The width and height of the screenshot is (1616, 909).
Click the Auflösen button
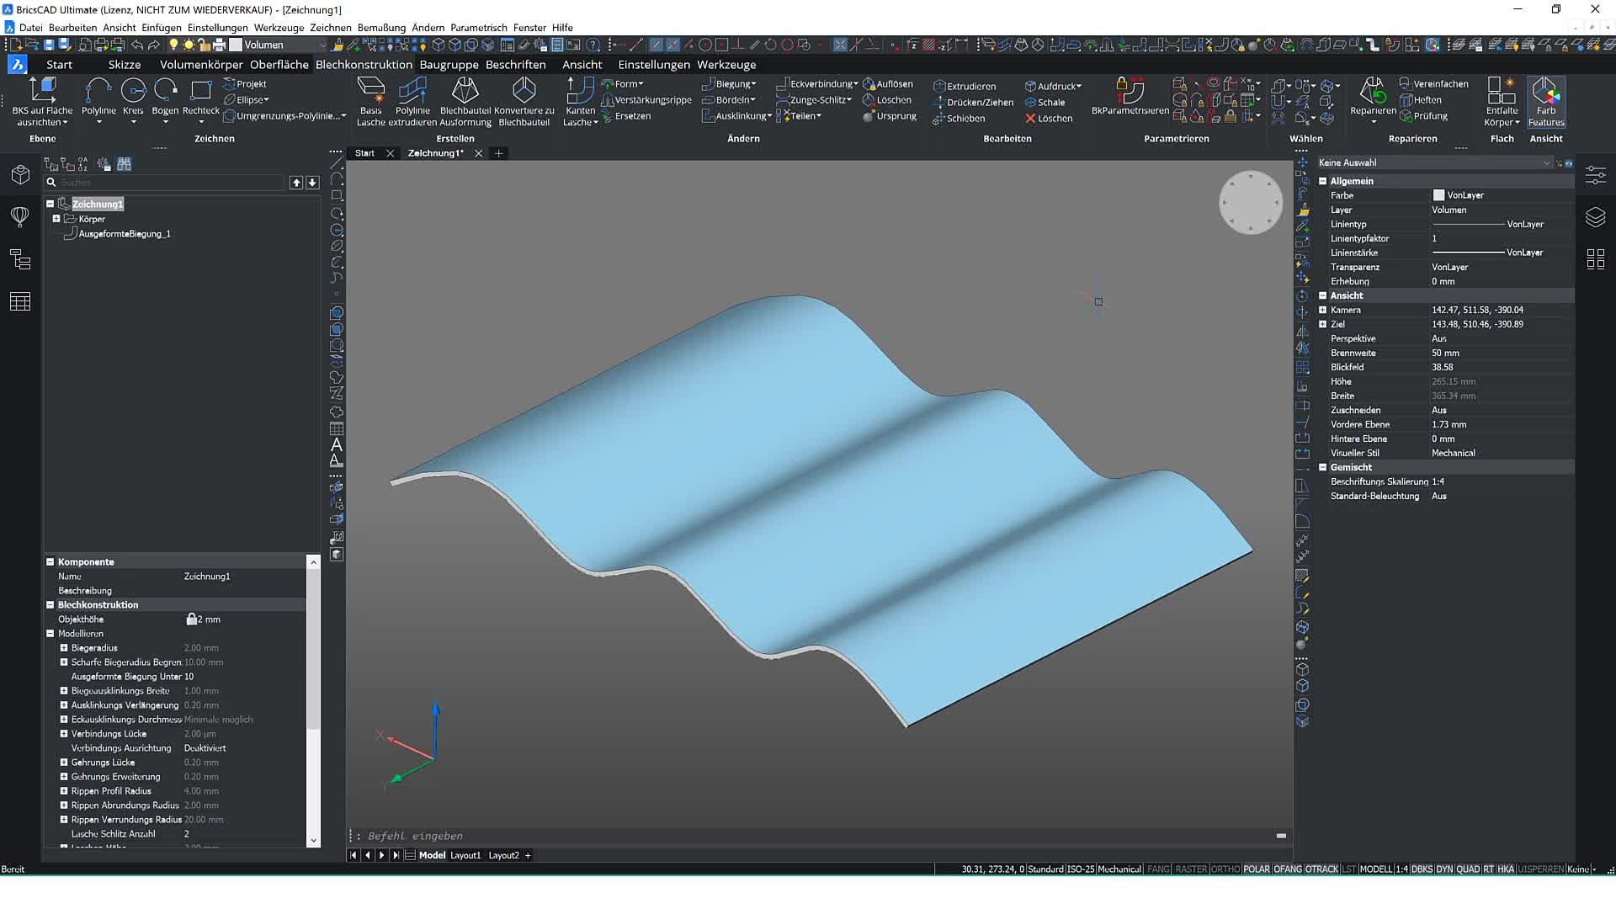[888, 84]
